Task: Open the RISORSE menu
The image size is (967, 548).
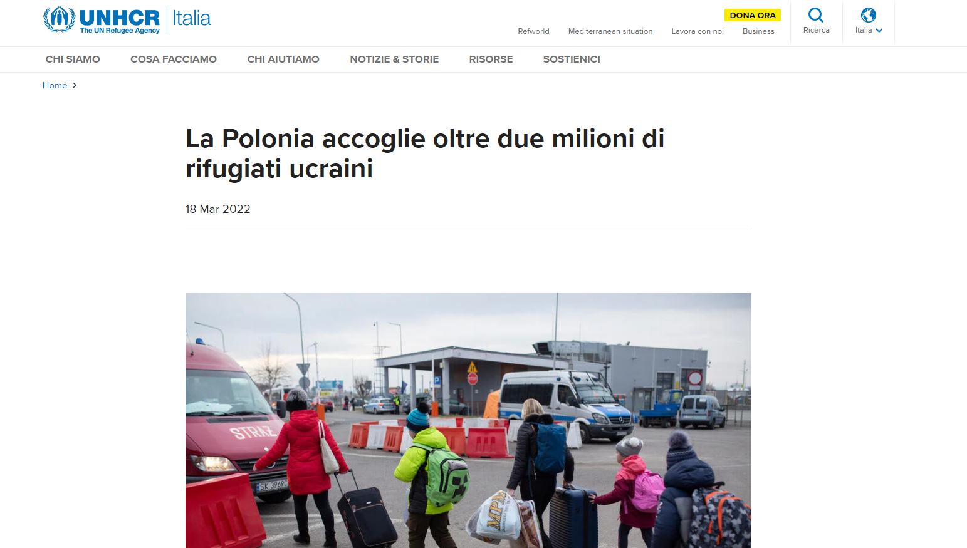Action: coord(491,59)
